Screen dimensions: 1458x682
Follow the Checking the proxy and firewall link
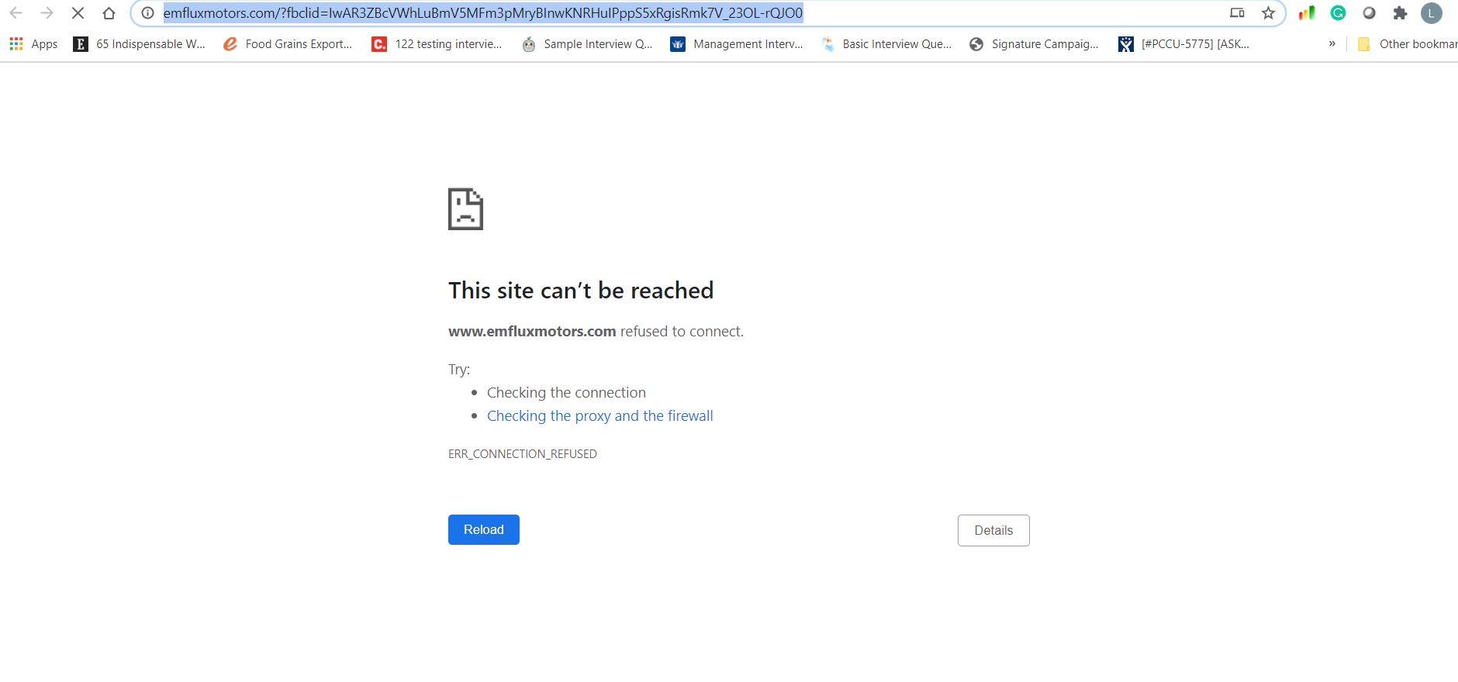(599, 416)
